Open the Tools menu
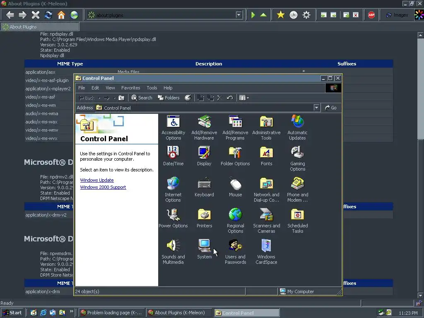 152,88
